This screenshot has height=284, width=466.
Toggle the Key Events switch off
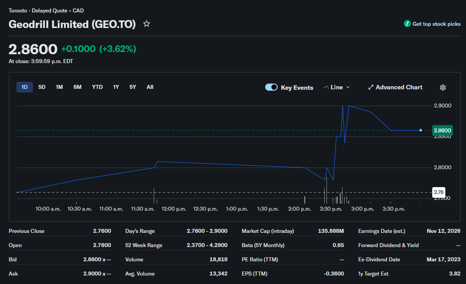coord(271,87)
